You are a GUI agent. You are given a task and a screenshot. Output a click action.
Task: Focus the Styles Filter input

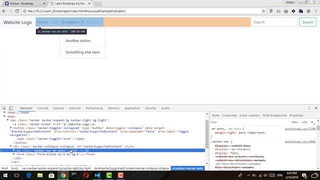point(249,122)
